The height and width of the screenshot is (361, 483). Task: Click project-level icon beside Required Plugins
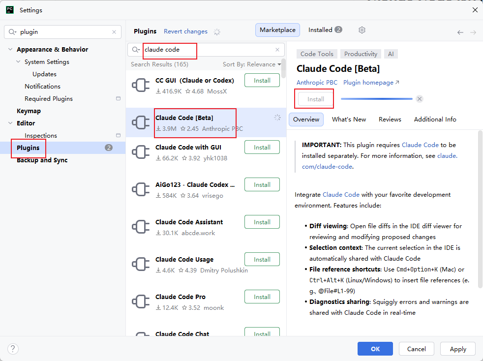pyautogui.click(x=118, y=98)
